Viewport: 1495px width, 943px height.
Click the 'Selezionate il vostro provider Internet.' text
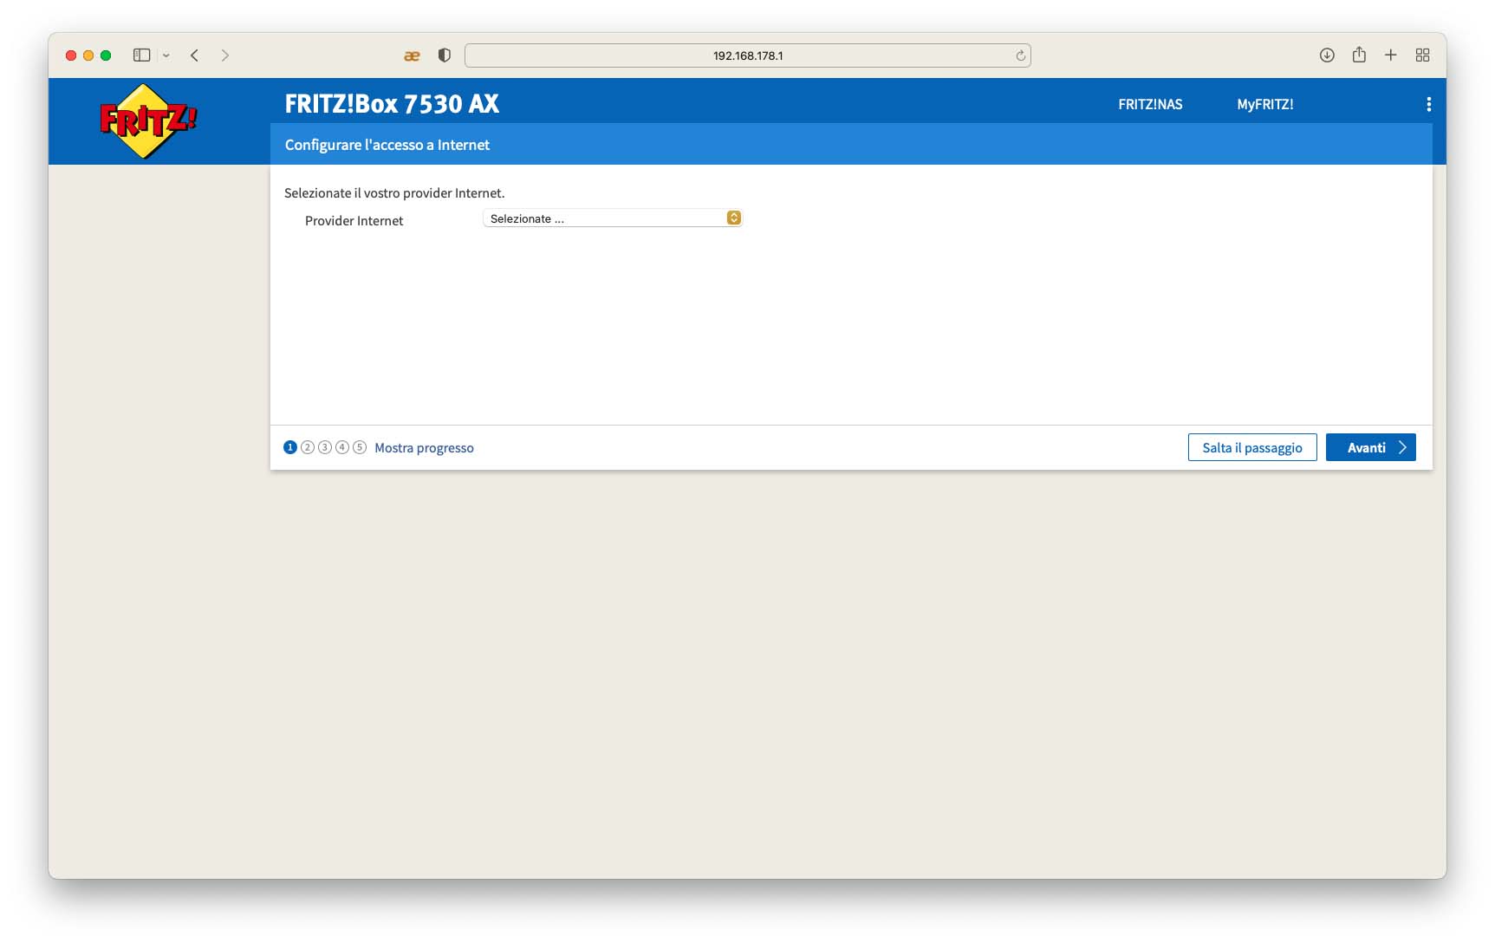pos(394,193)
